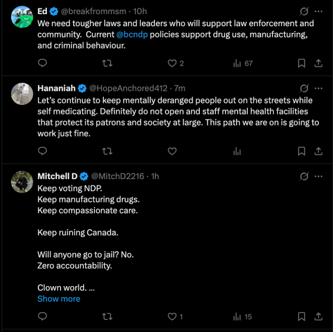333x332 pixels.
Task: Open more options on Mitchell D's tweet
Action: coord(318,176)
